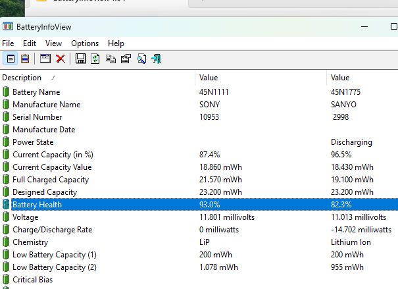Click the magnifier Find toolbar icon
This screenshot has height=289, width=398.
point(141,59)
